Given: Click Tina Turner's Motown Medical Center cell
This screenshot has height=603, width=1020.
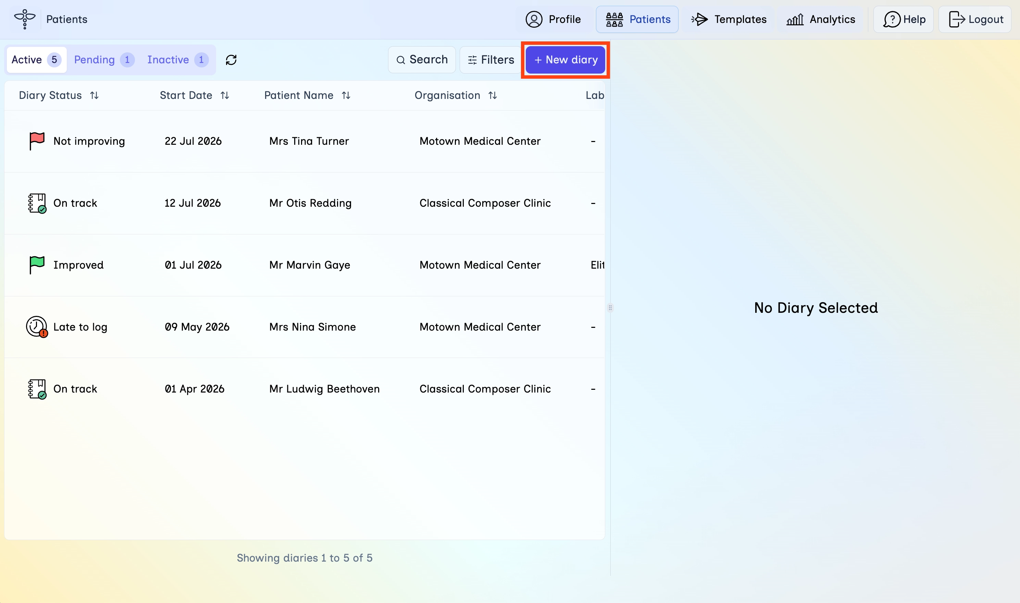Looking at the screenshot, I should (480, 141).
